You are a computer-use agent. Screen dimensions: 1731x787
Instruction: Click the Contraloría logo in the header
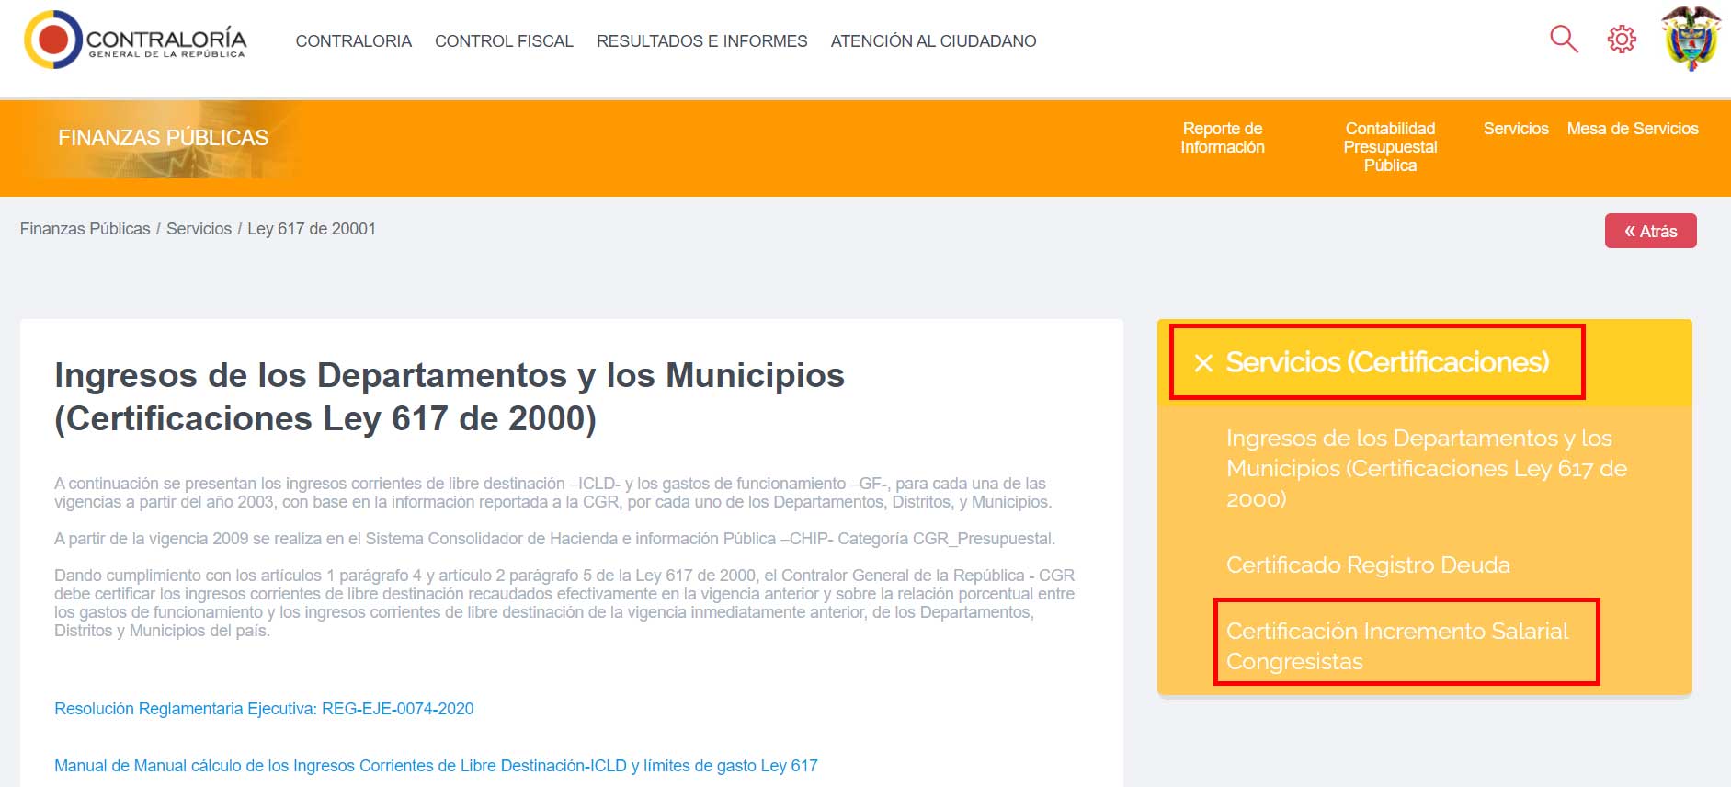[135, 40]
